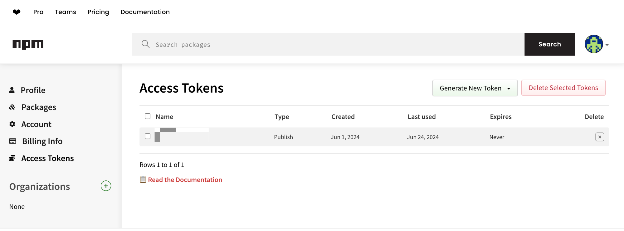
Task: Click the user avatar icon
Action: coord(593,44)
